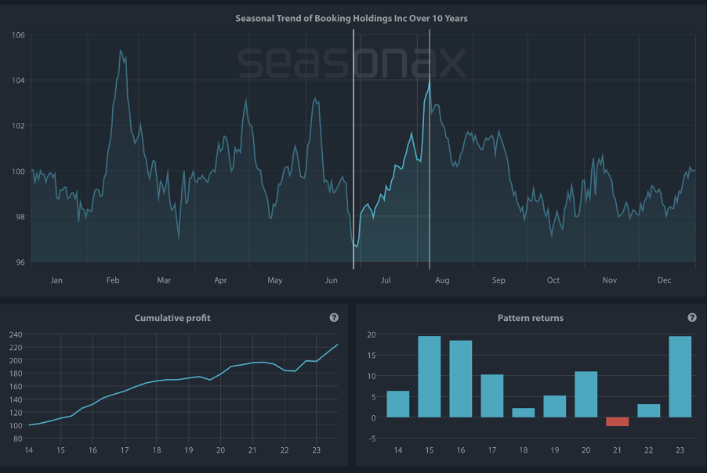The width and height of the screenshot is (707, 473).
Task: Click the '102' value on seasonal chart axis
Action: pyautogui.click(x=19, y=125)
